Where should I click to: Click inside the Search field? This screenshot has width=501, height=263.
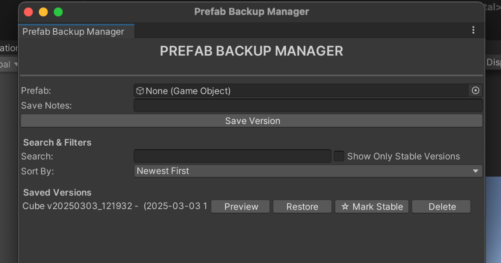click(x=232, y=156)
